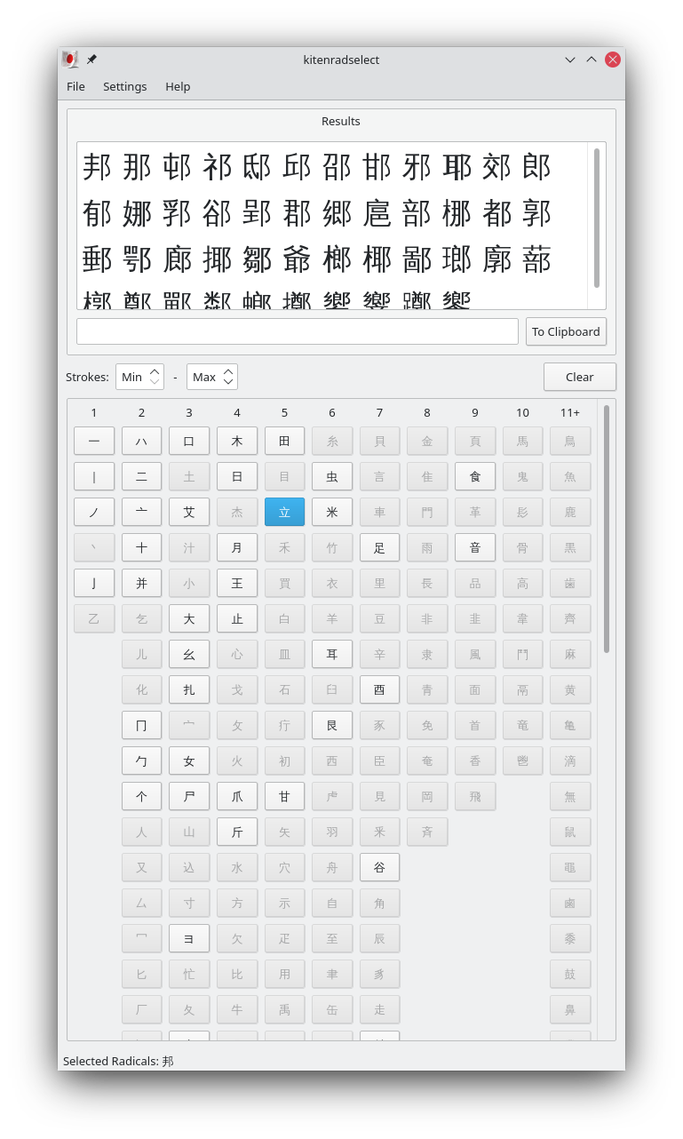Screen dimensions: 683x1139
Task: Select the 尸 radical
Action: [189, 796]
